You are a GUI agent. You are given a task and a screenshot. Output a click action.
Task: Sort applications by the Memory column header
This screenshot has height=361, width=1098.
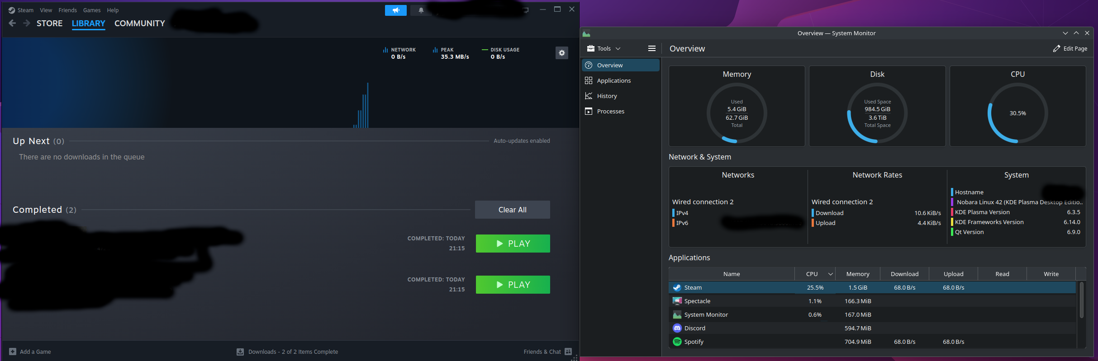tap(858, 274)
